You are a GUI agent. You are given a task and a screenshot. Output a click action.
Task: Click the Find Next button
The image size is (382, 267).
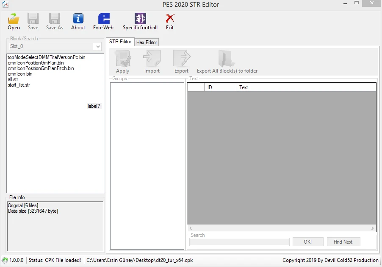coord(343,242)
